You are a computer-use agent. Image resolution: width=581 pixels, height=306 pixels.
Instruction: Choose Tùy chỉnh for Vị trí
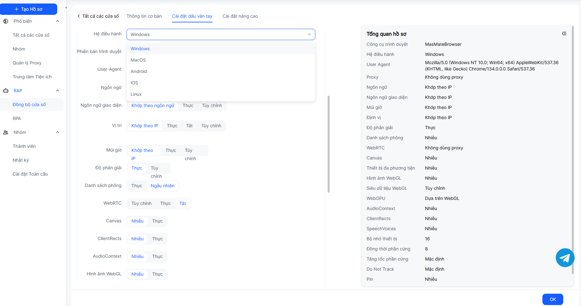211,126
